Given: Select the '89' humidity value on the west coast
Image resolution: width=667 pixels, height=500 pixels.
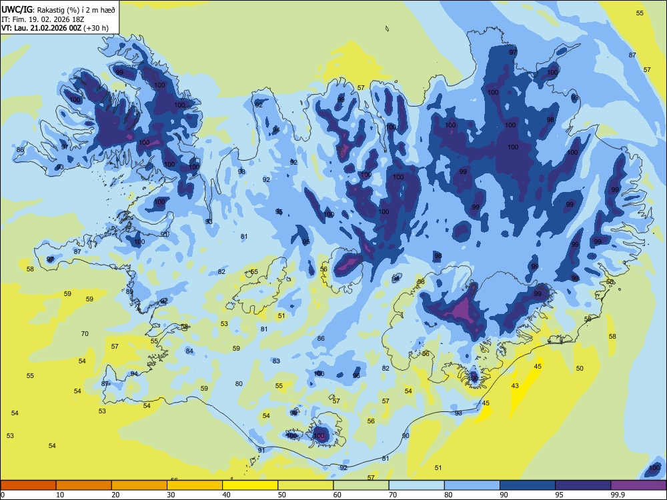Looking at the screenshot, I should point(129,292).
